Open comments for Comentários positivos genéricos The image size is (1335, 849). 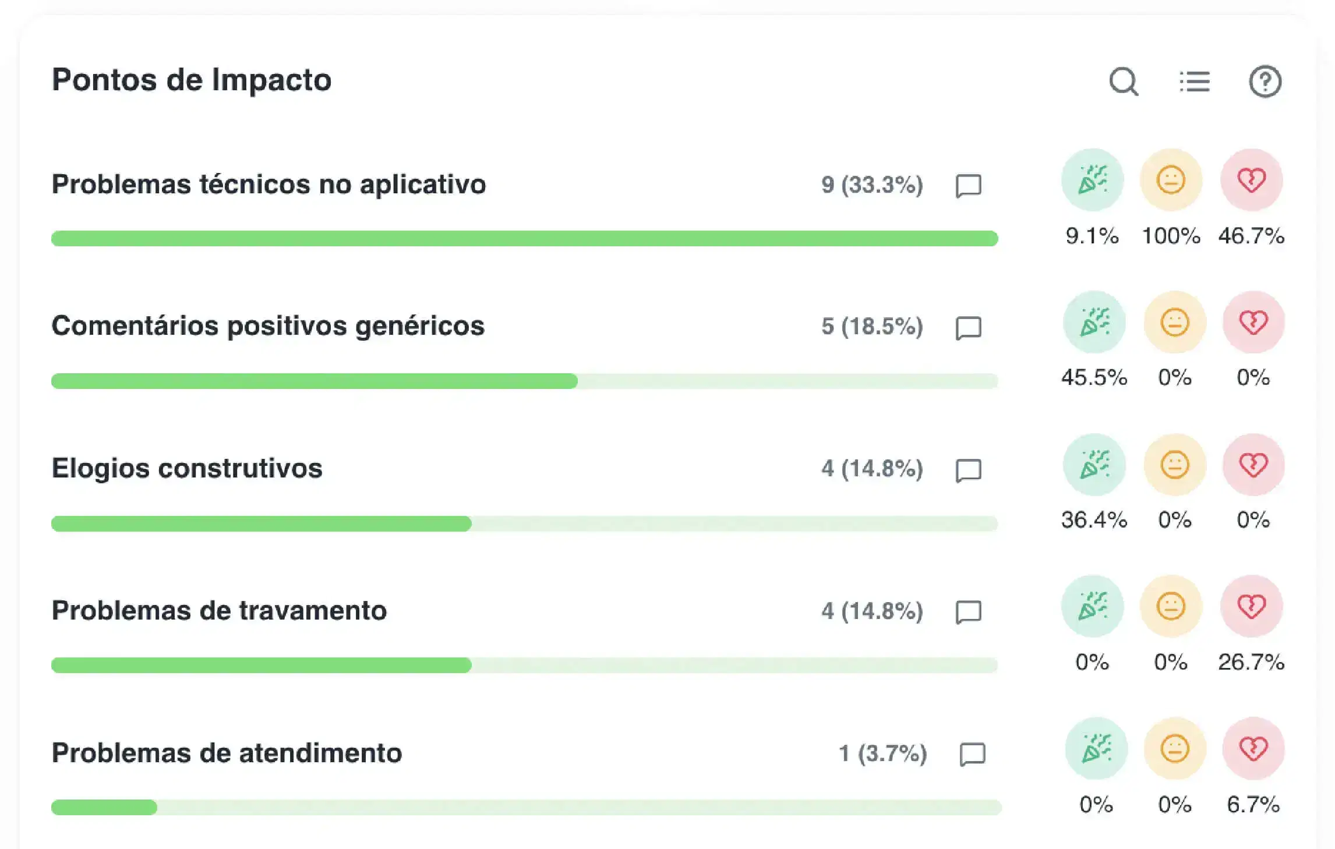[x=968, y=327]
